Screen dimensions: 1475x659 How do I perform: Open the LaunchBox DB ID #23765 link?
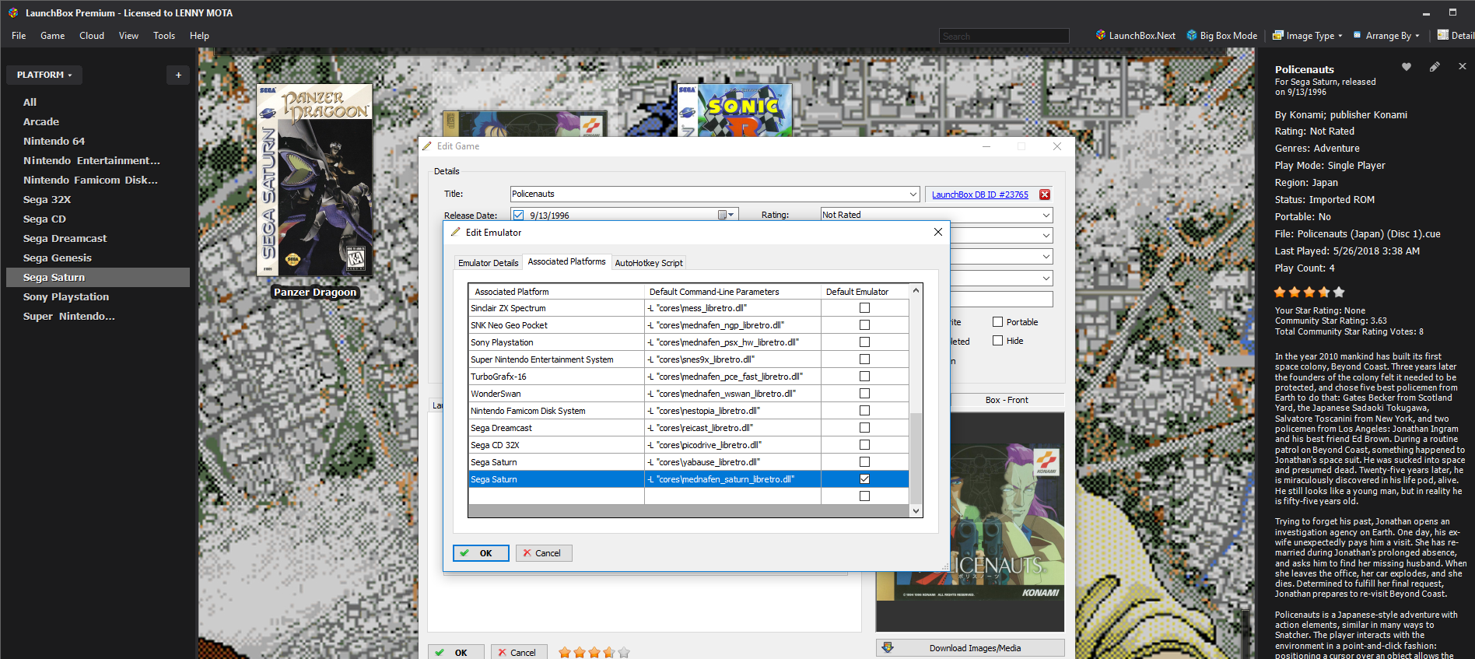pyautogui.click(x=979, y=195)
